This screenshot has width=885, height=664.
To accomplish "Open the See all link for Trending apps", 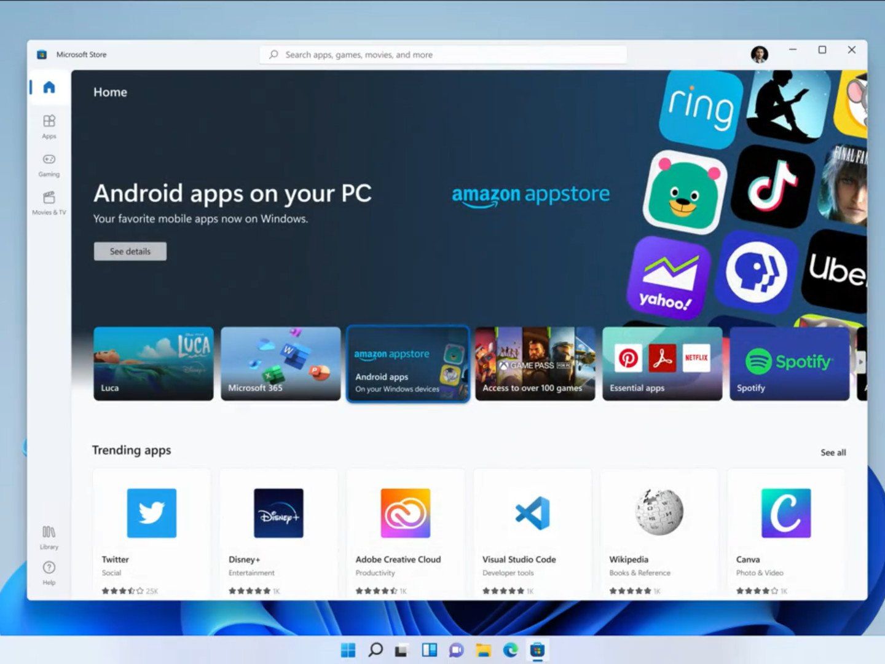I will click(x=833, y=452).
